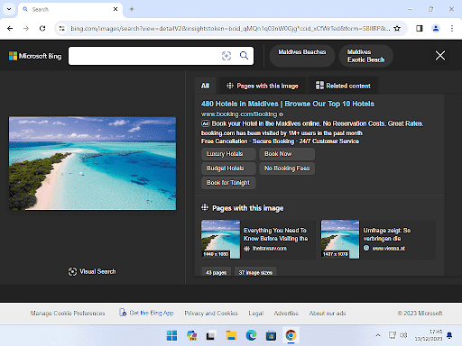Open Umfrage zeigt article link
462x346 pixels.
pos(387,234)
